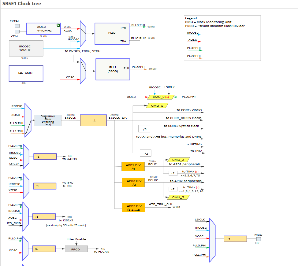The image size is (298, 266).
Task: Click the legend PLL0:PHI green arrow
Action: tap(195, 50)
